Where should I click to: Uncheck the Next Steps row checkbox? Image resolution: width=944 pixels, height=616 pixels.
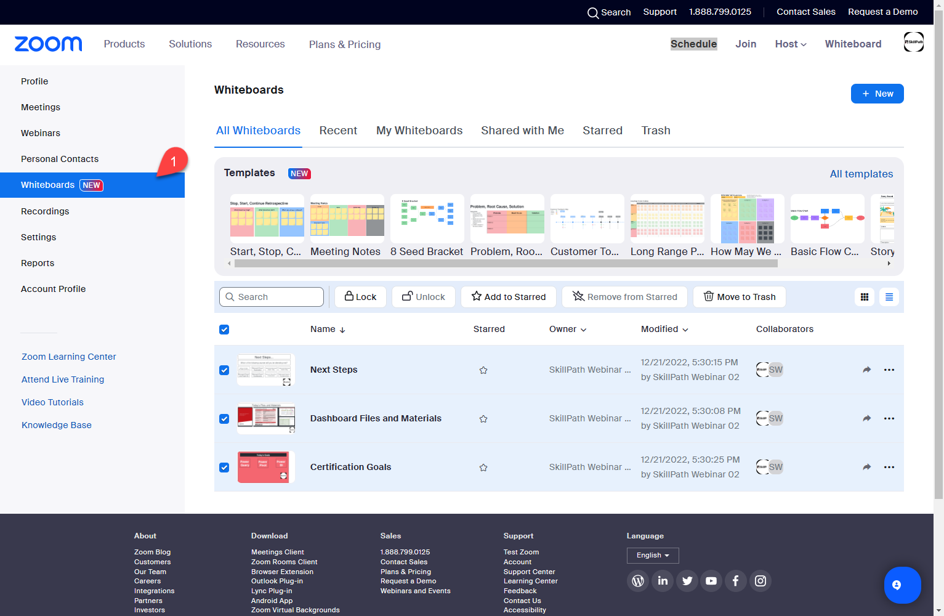pos(224,370)
